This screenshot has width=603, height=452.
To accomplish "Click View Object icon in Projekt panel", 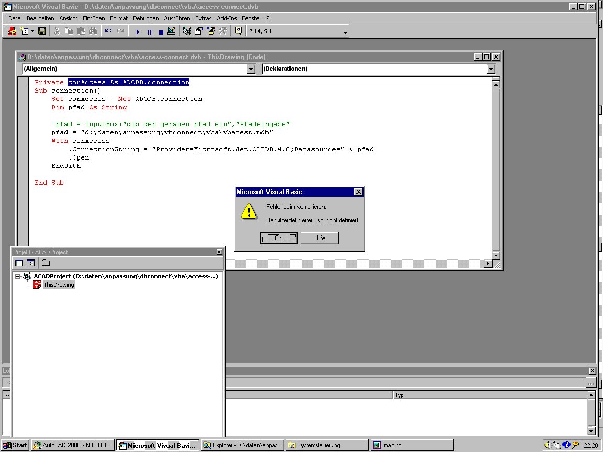I will click(31, 263).
